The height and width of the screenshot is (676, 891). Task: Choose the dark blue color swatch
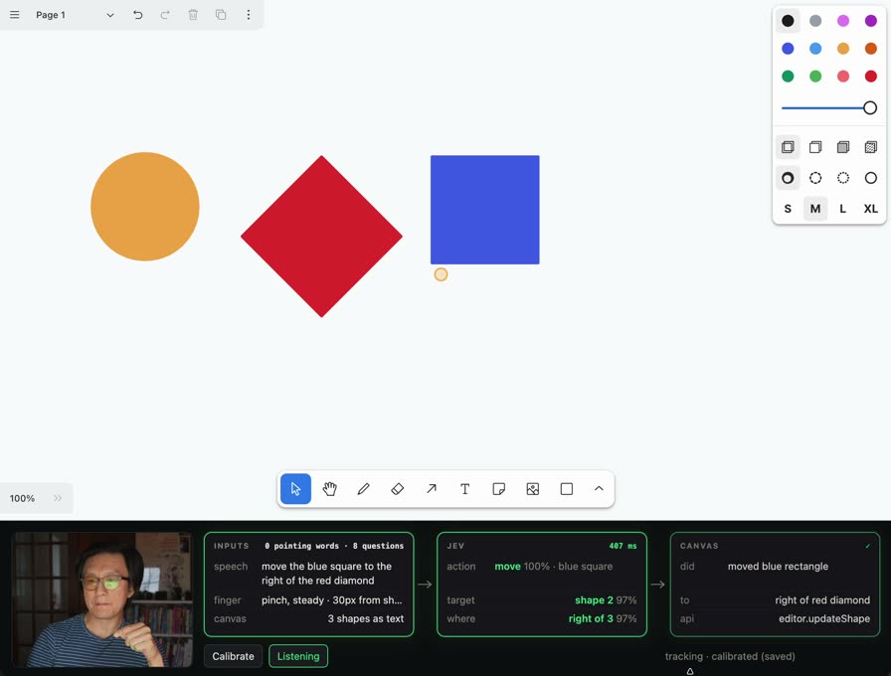[788, 49]
